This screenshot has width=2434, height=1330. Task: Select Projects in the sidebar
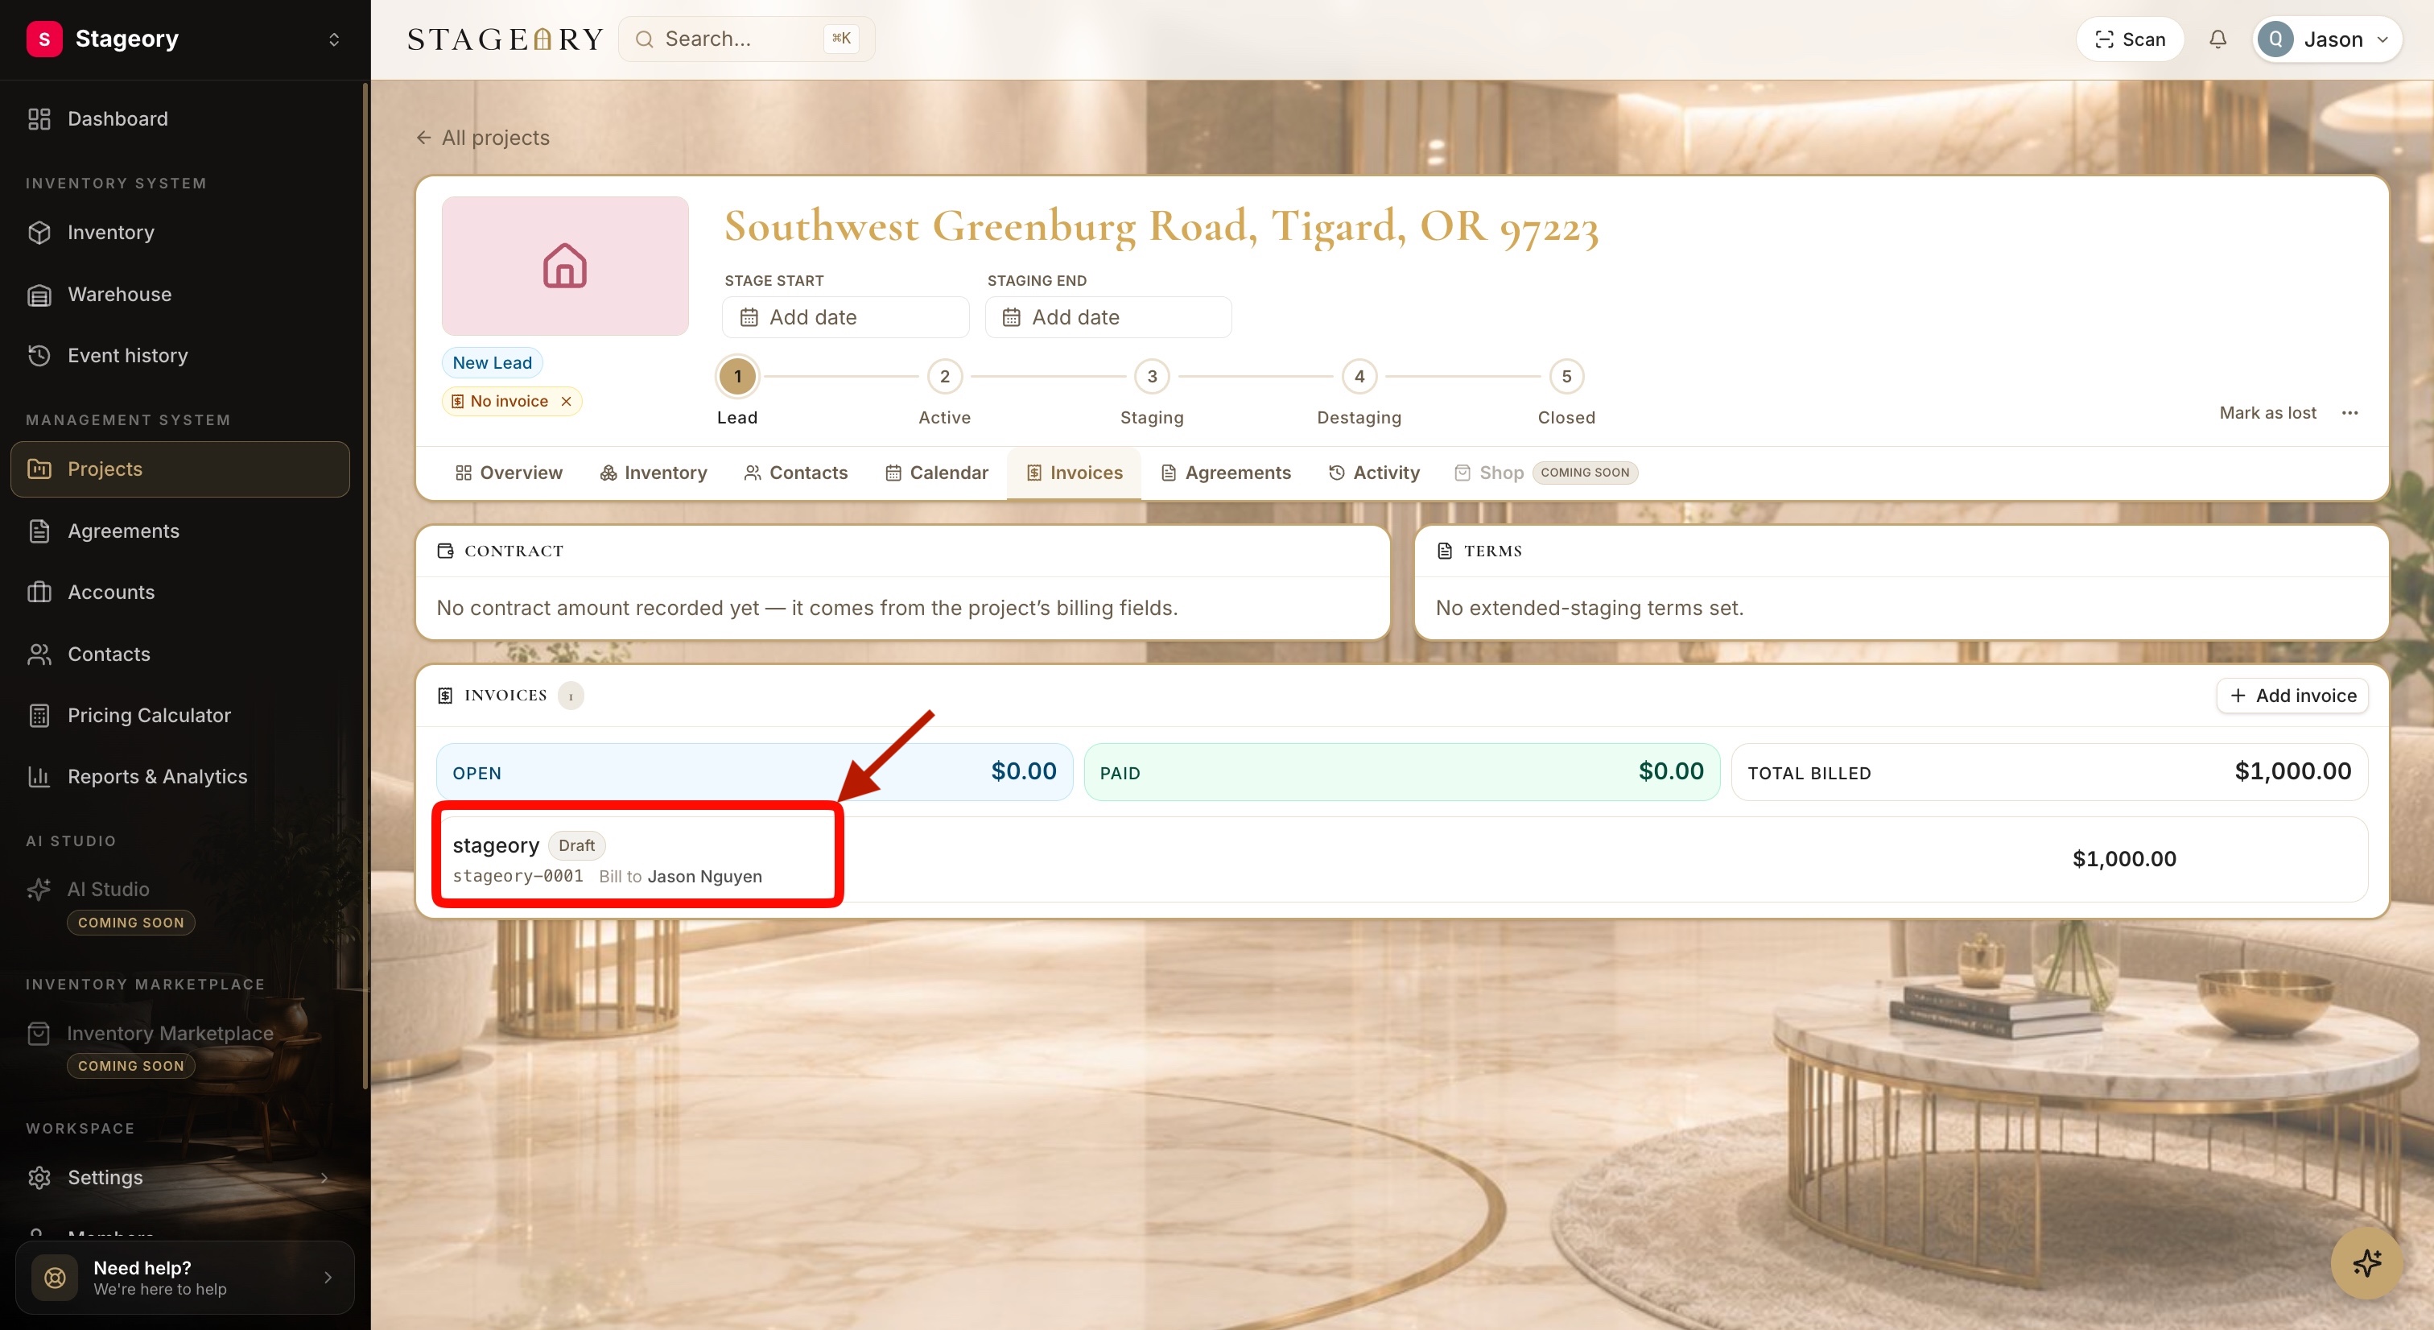tap(179, 469)
